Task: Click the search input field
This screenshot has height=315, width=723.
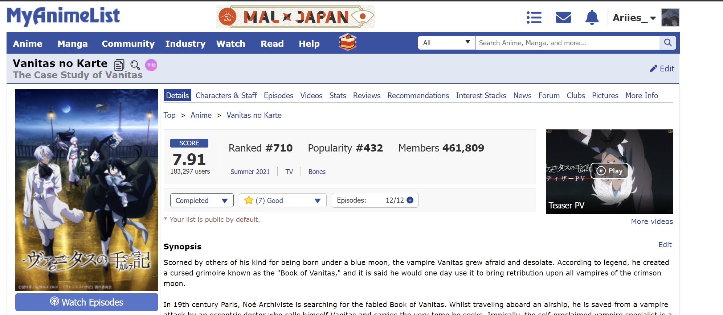Action: [567, 43]
